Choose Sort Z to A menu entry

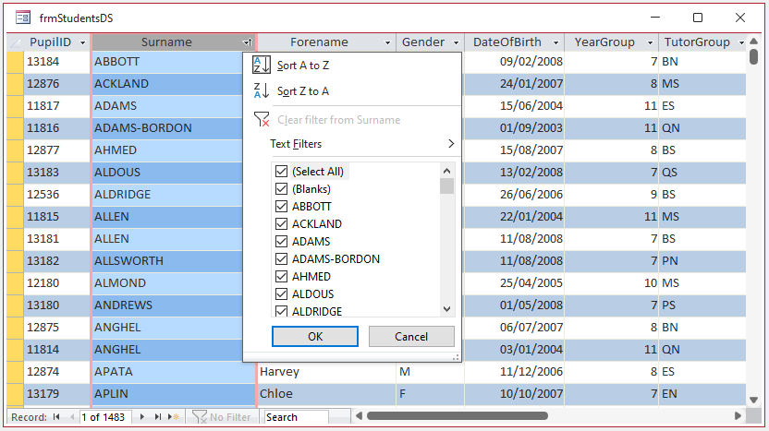click(x=352, y=91)
